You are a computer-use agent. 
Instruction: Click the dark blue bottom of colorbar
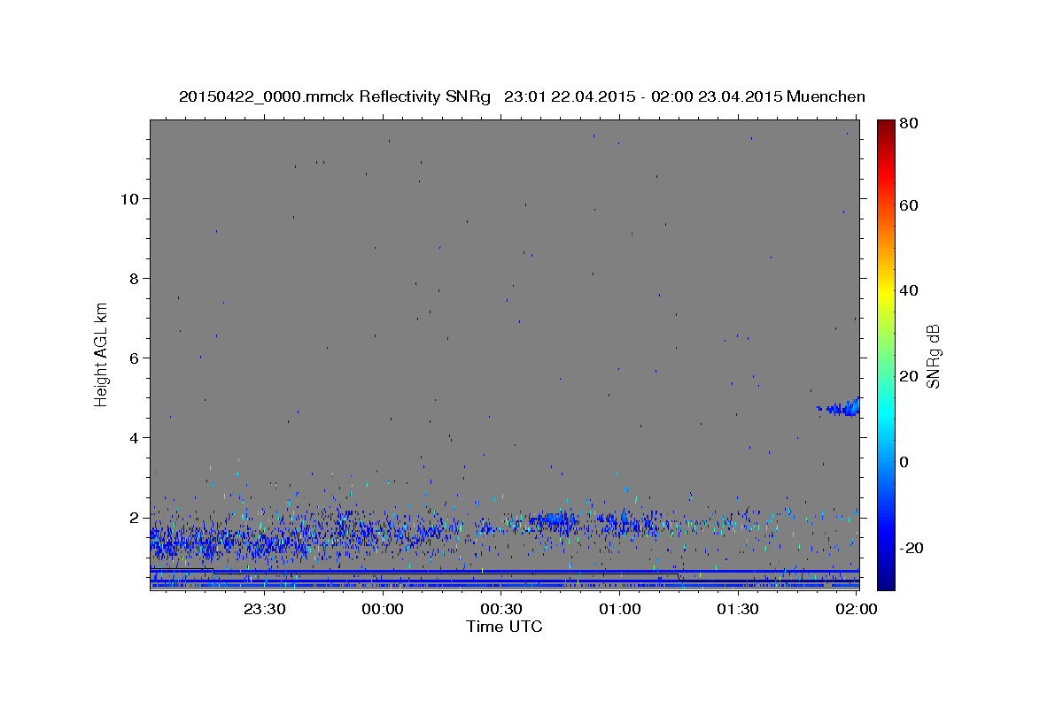pyautogui.click(x=886, y=582)
